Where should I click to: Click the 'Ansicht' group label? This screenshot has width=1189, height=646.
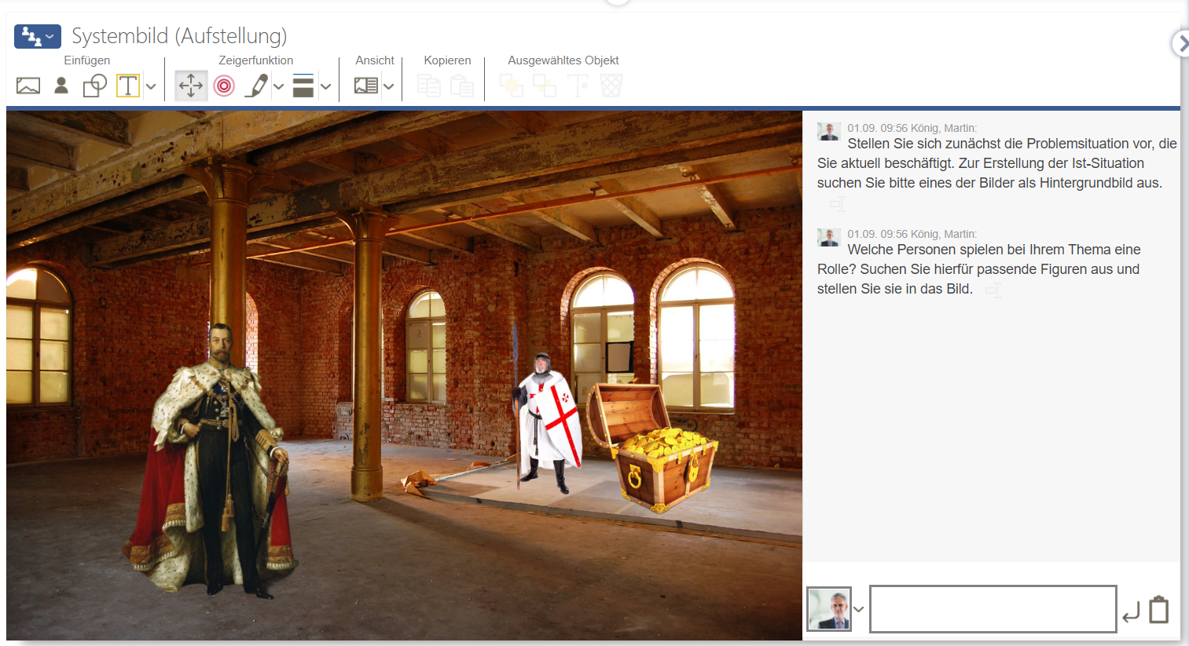[375, 60]
